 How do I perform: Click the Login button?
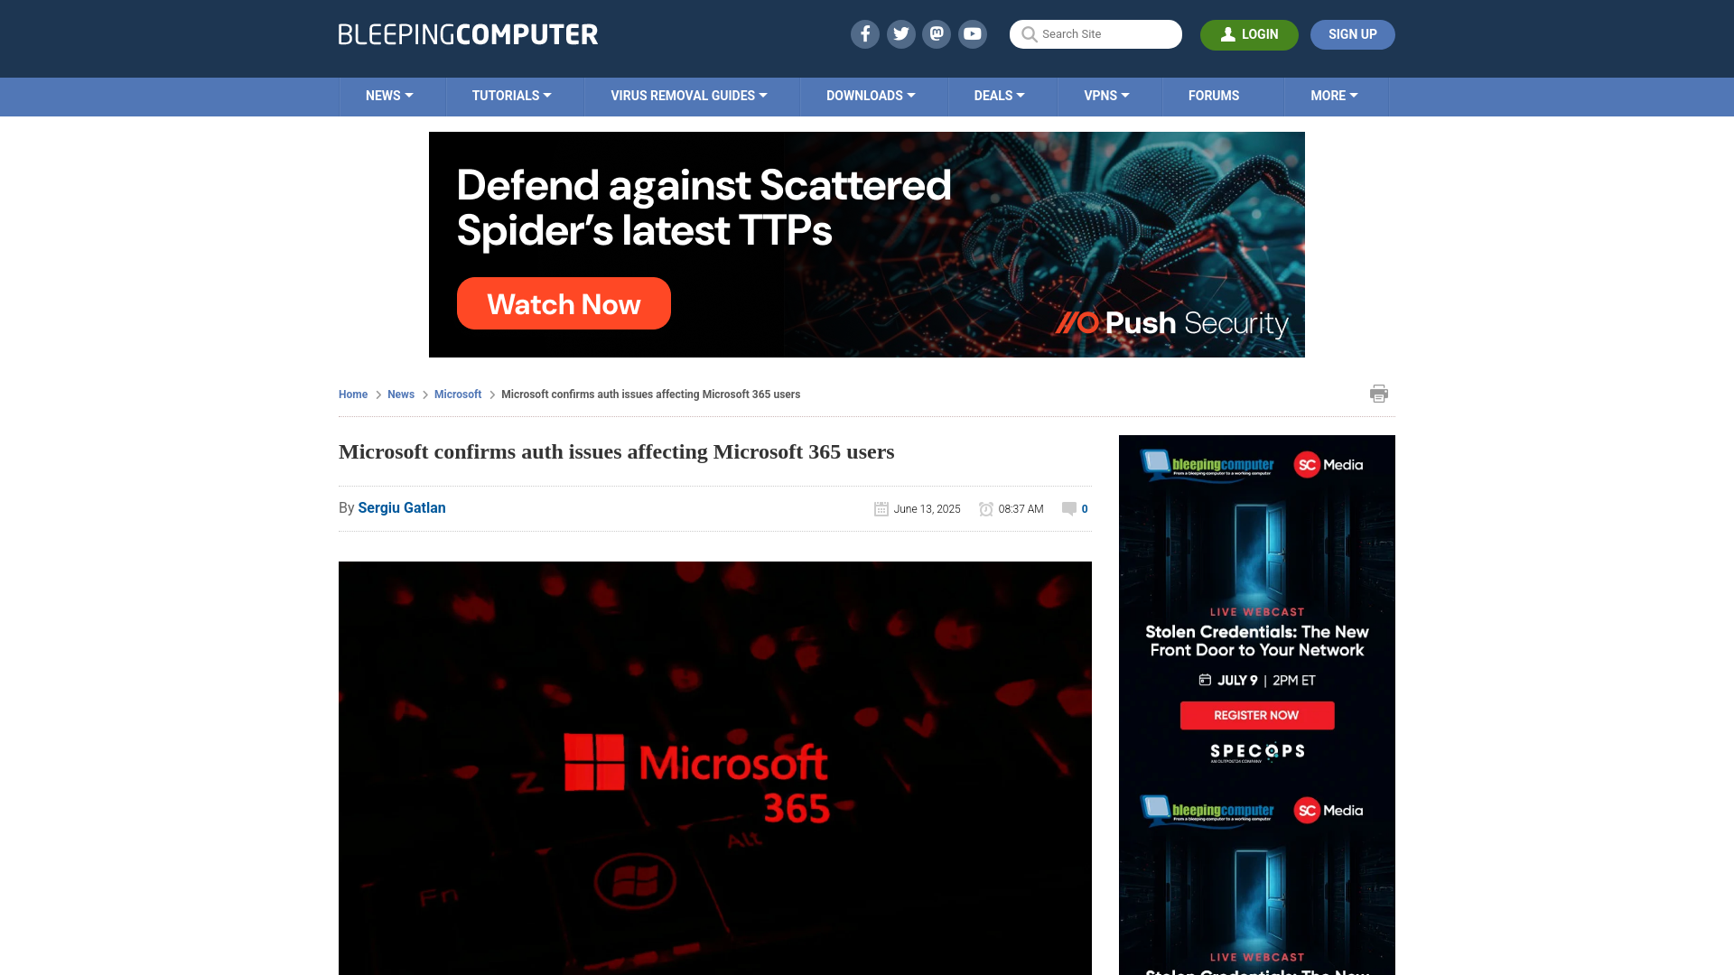(1249, 34)
